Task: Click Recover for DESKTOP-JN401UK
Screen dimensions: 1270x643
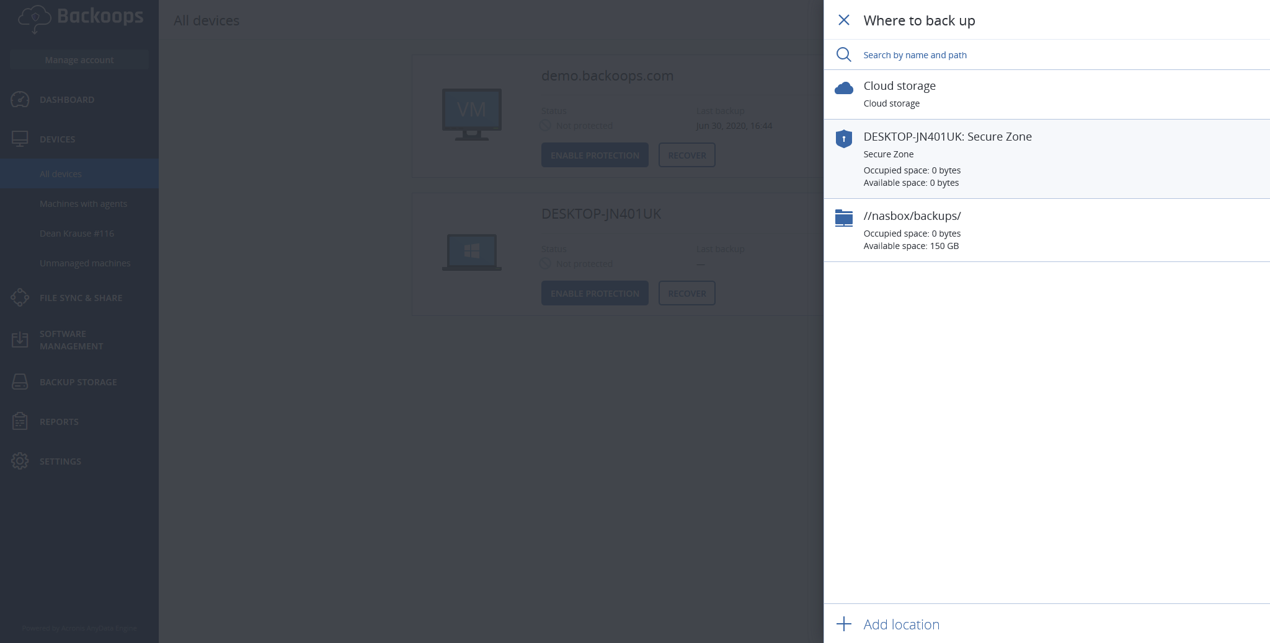Action: tap(686, 293)
